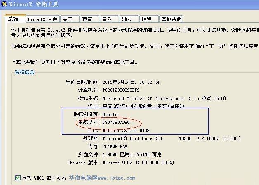Click computer name PC2012050823EPS
Screen dimensions: 259x185
click(x=121, y=90)
